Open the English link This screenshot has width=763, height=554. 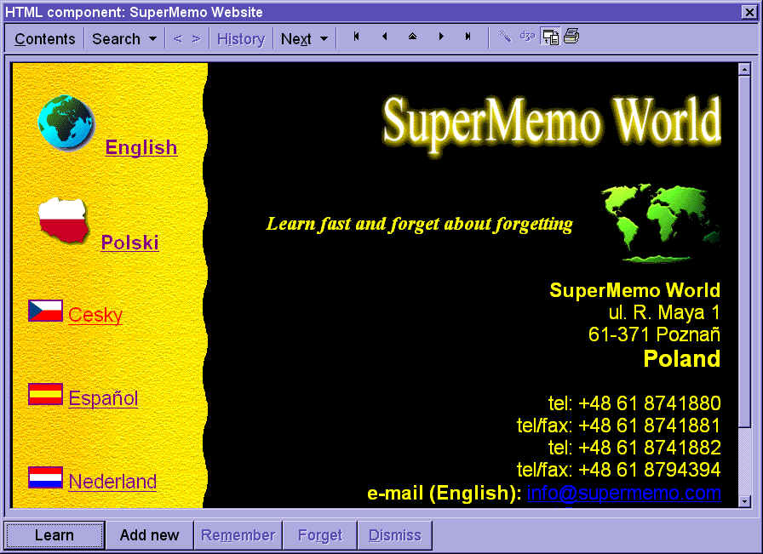pyautogui.click(x=141, y=147)
